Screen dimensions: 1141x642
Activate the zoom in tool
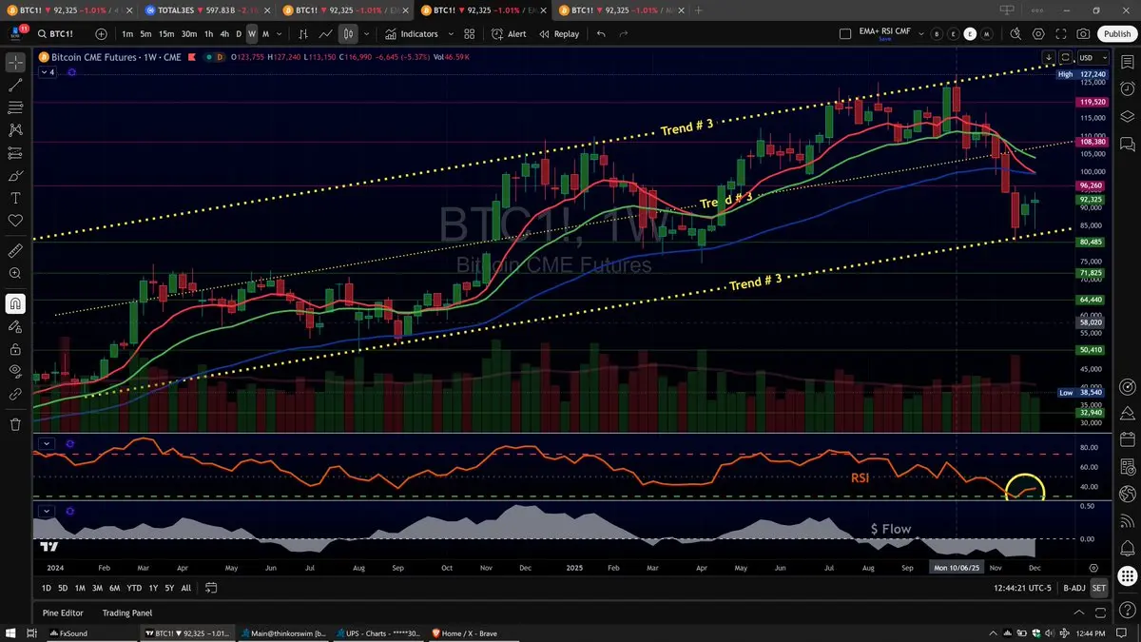click(15, 274)
